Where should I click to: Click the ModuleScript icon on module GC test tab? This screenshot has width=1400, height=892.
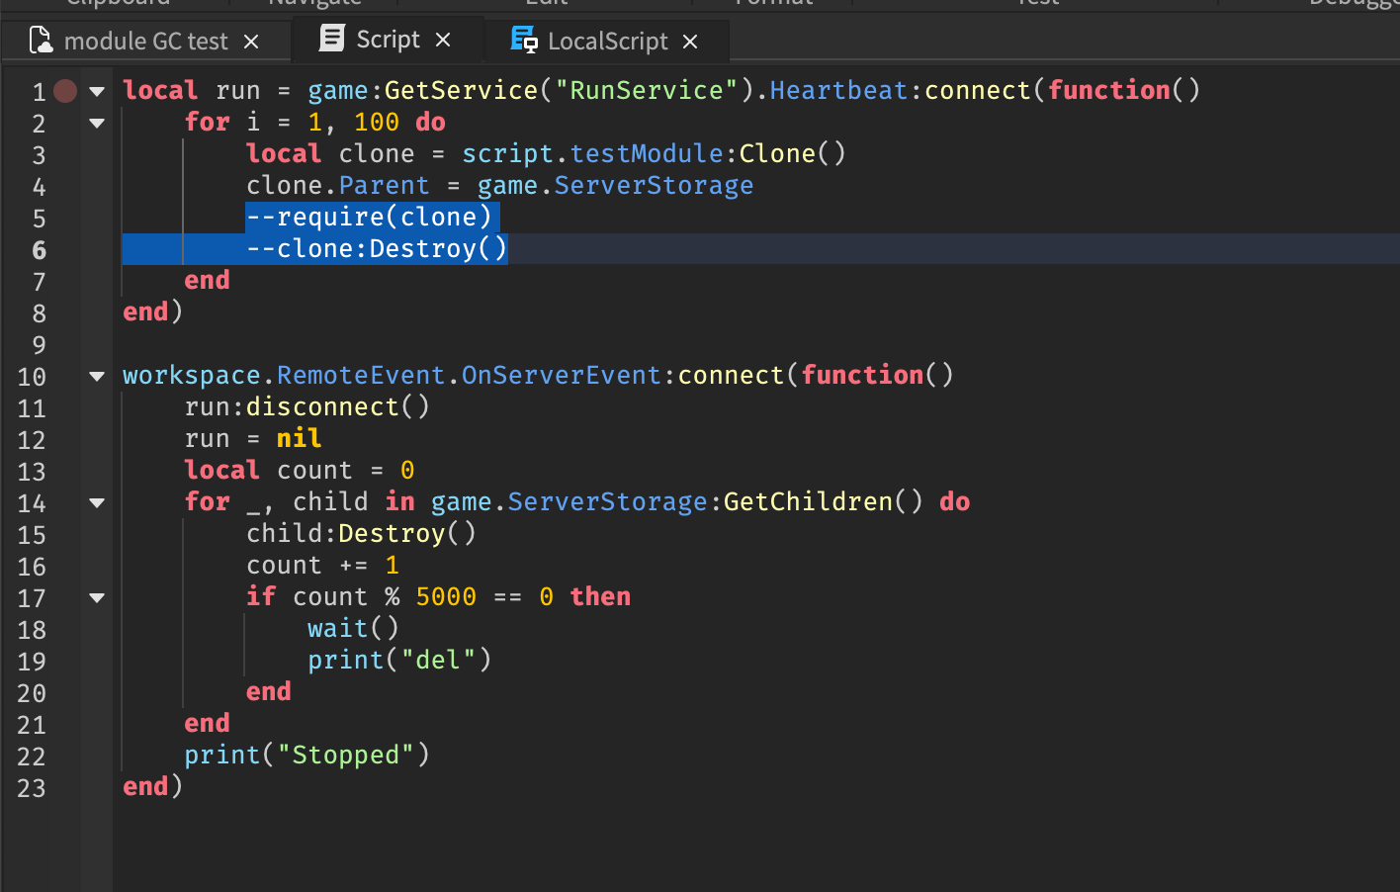click(x=41, y=40)
